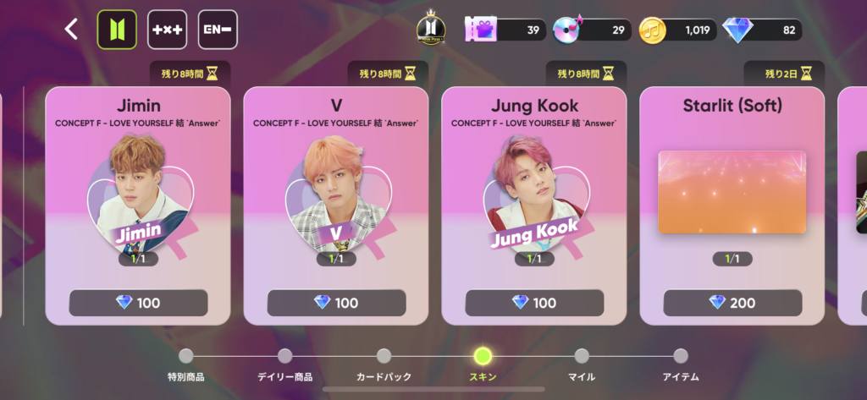Screen dimensions: 867x400
Task: Tap the back arrow icon
Action: click(x=71, y=30)
